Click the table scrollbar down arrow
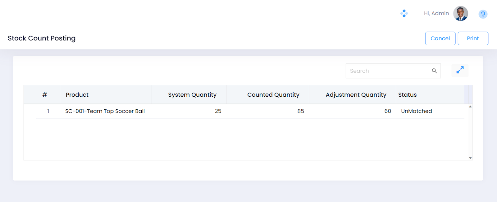This screenshot has width=497, height=202. (x=470, y=158)
